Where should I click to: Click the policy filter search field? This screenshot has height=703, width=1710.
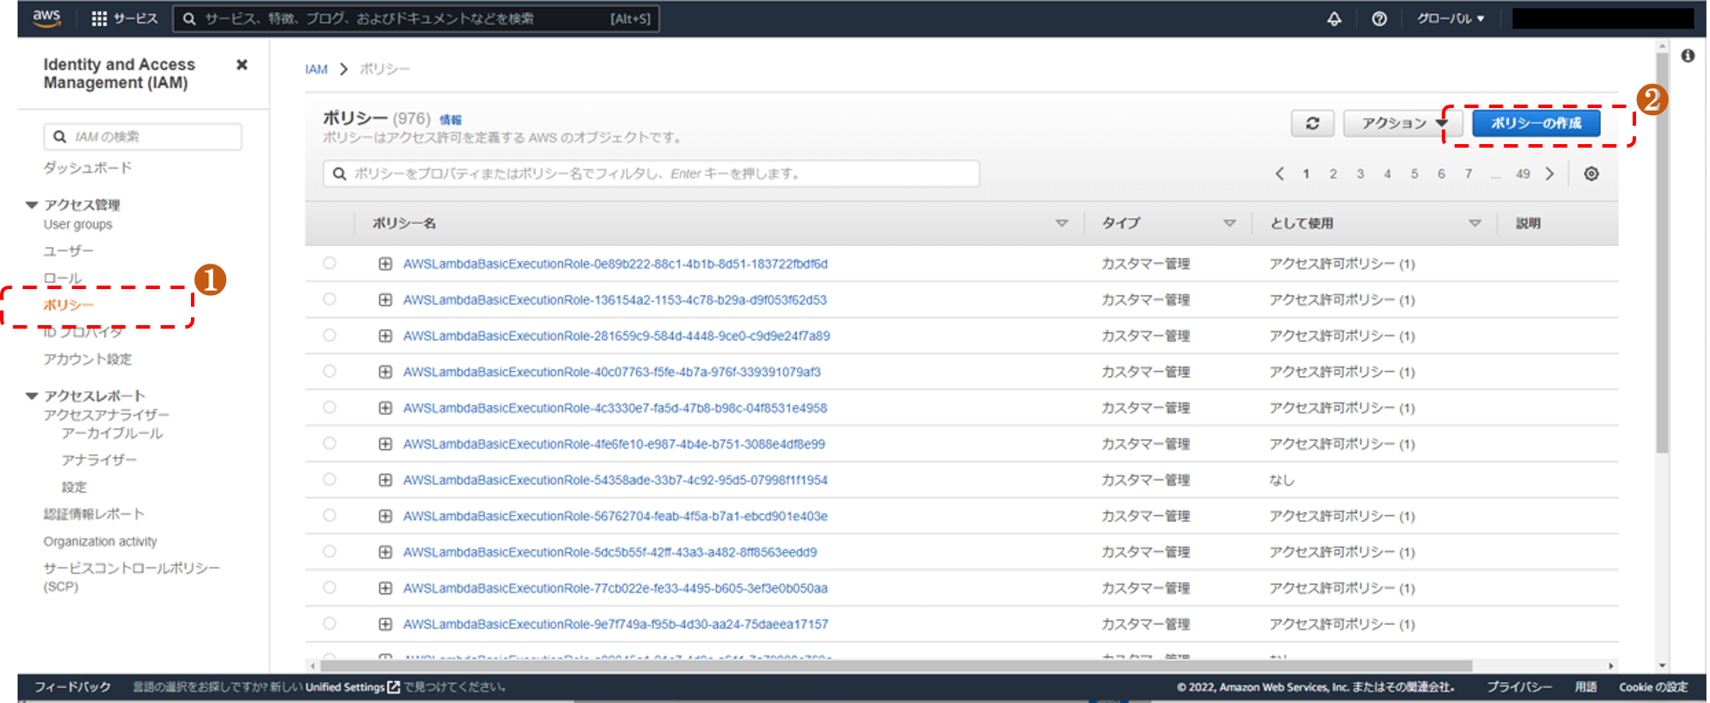[651, 174]
